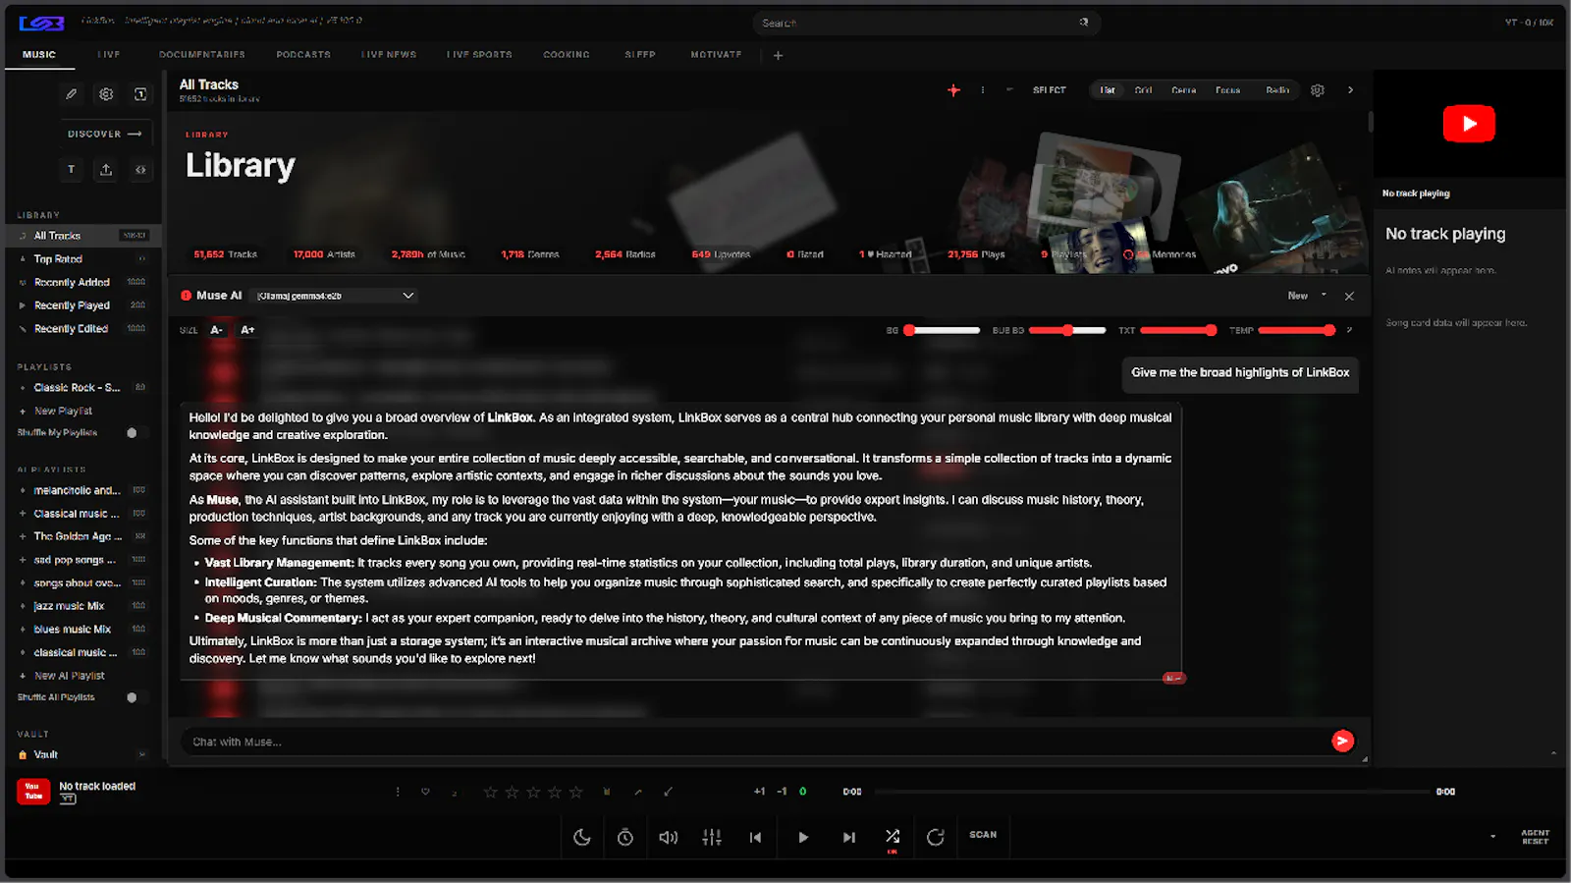Close the Muse AI chat panel
Screen dimensions: 1571x883
pos(1349,296)
